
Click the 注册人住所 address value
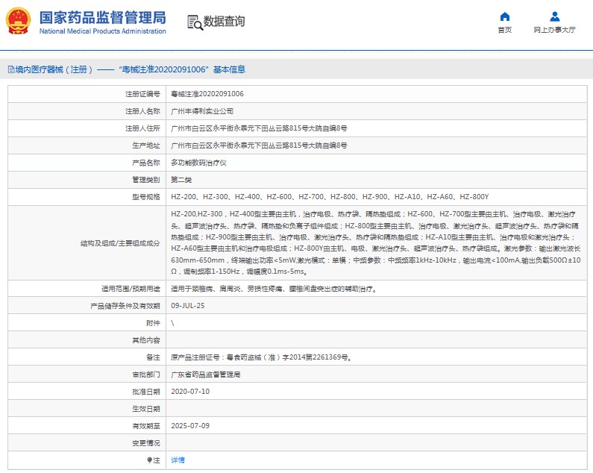point(259,128)
